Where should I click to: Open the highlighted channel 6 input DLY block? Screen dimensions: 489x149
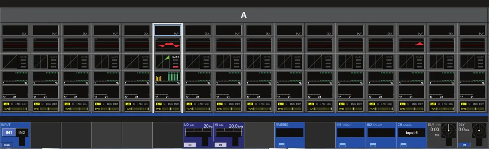(x=168, y=30)
